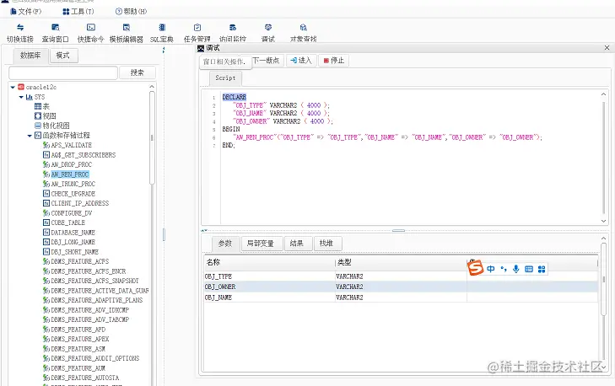Close the 调试 debug panel
The image size is (615, 386).
607,47
